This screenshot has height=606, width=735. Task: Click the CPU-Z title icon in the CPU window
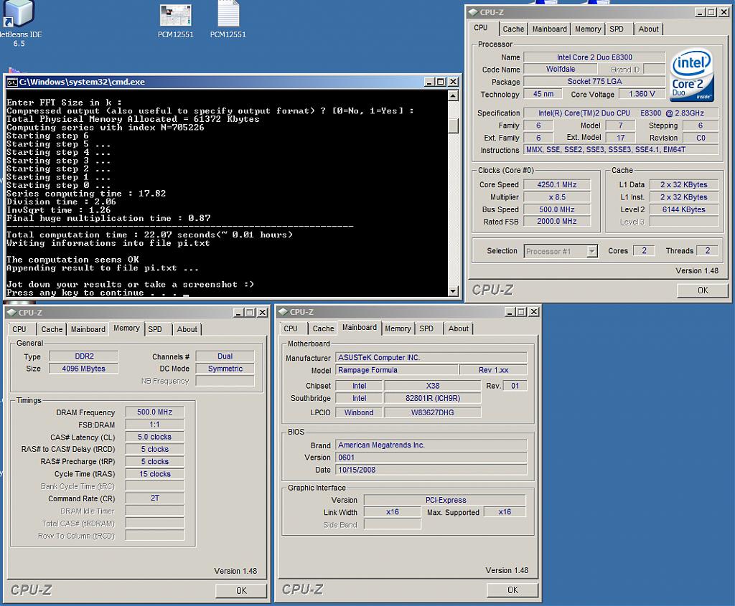click(474, 12)
